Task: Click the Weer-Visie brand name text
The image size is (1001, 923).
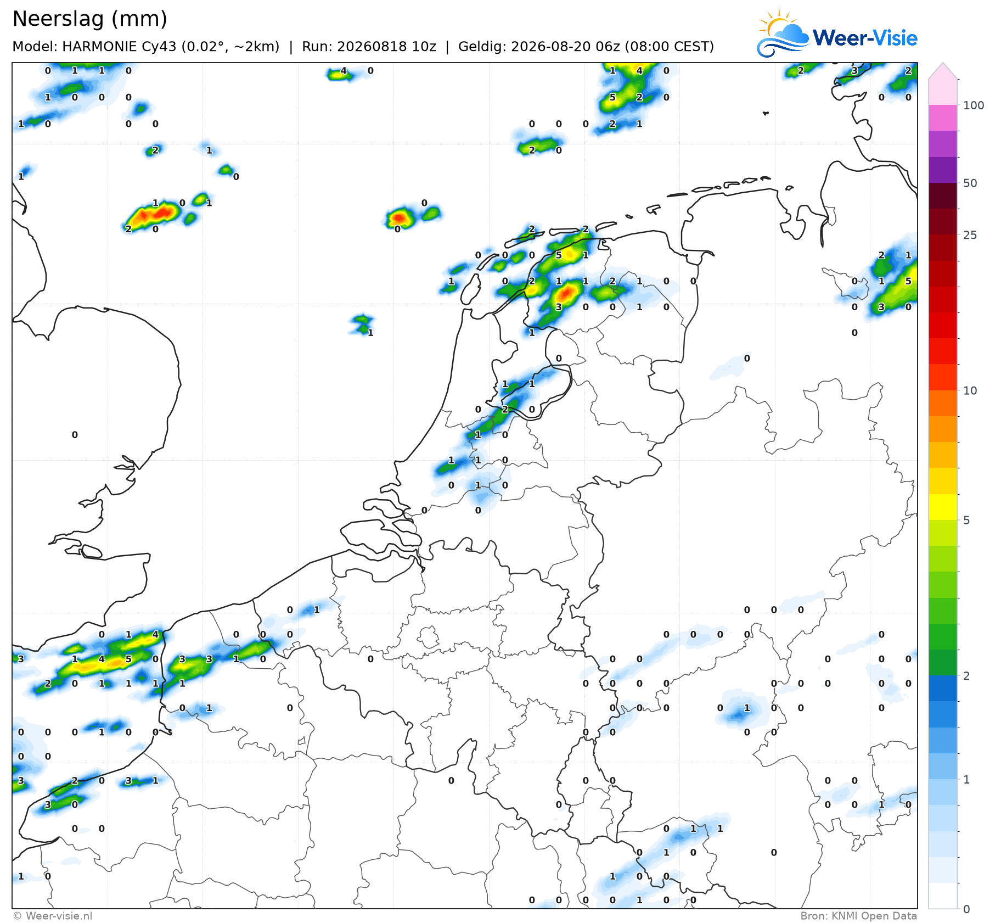Action: click(x=865, y=38)
